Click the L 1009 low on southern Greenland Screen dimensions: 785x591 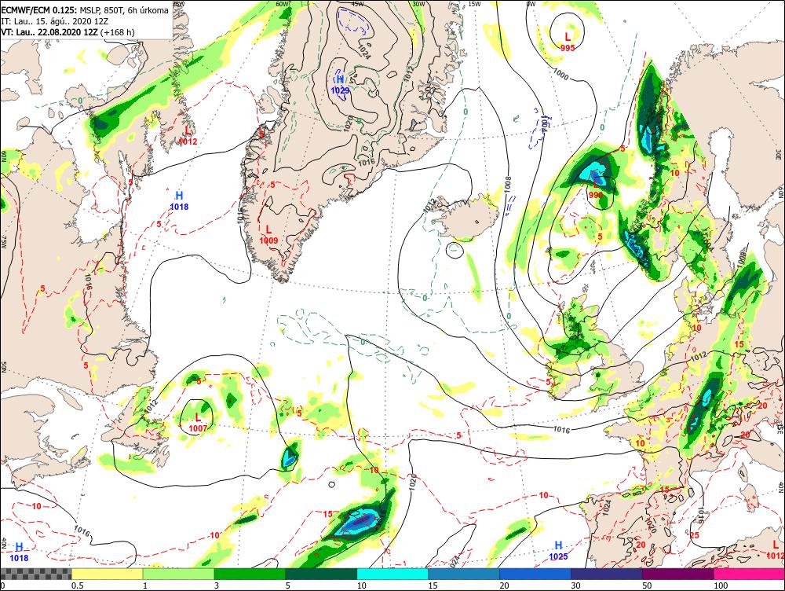268,235
